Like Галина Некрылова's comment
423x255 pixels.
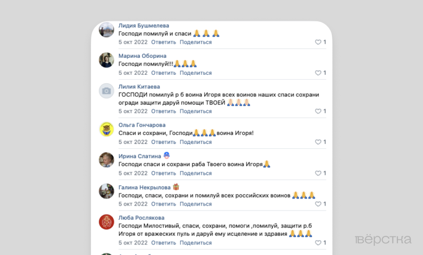point(318,204)
